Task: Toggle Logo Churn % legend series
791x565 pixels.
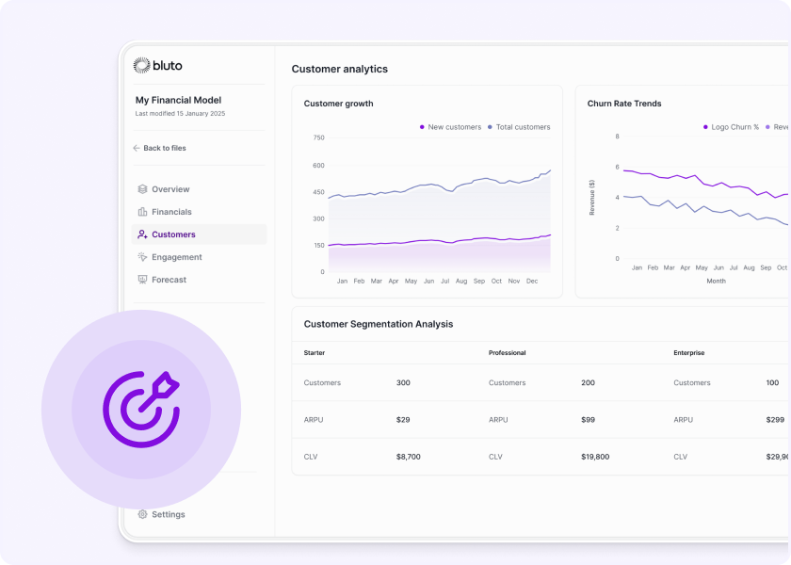Action: pos(731,127)
